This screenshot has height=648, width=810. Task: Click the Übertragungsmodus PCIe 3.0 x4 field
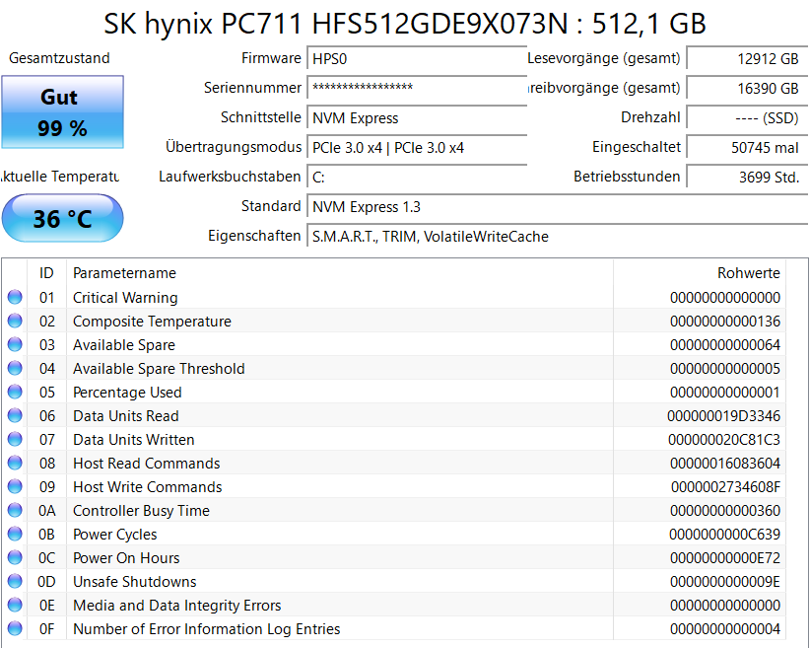pyautogui.click(x=417, y=147)
